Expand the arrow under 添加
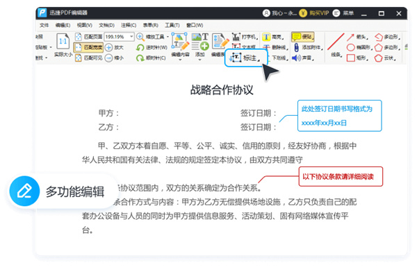The image size is (417, 267). coord(200,60)
